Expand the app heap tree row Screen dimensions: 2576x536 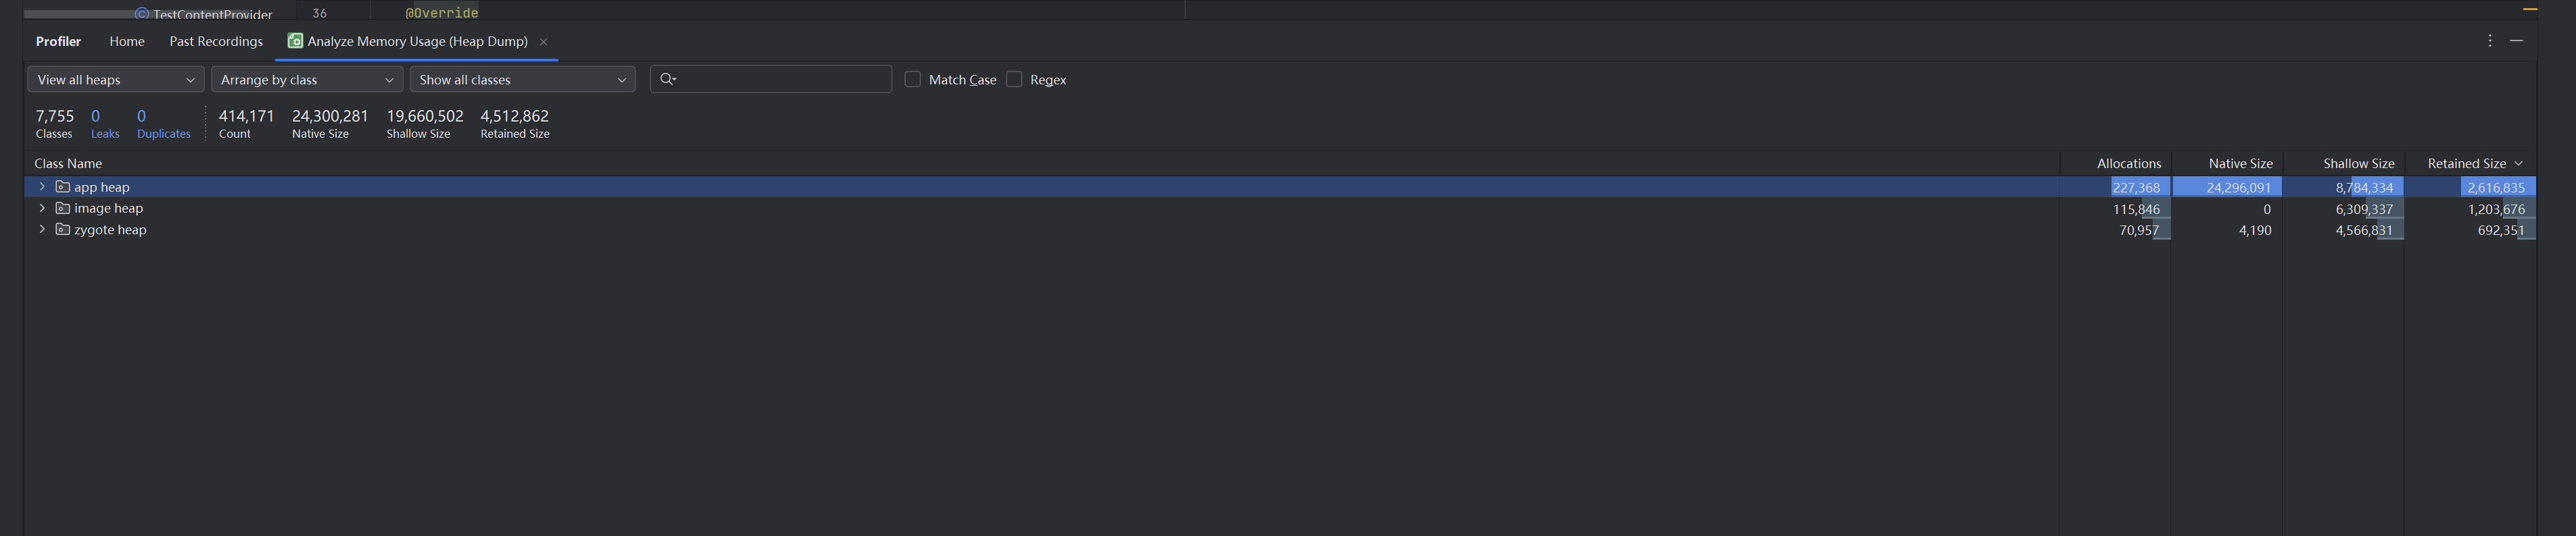point(42,186)
